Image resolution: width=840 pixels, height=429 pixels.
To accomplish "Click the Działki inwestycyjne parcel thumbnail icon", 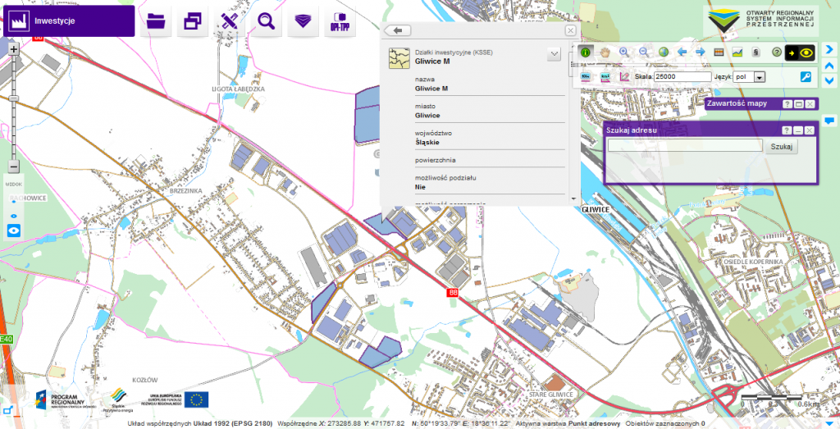I will pyautogui.click(x=399, y=58).
